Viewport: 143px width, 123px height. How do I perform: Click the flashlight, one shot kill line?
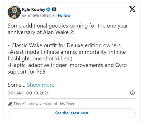pyautogui.click(x=40, y=59)
